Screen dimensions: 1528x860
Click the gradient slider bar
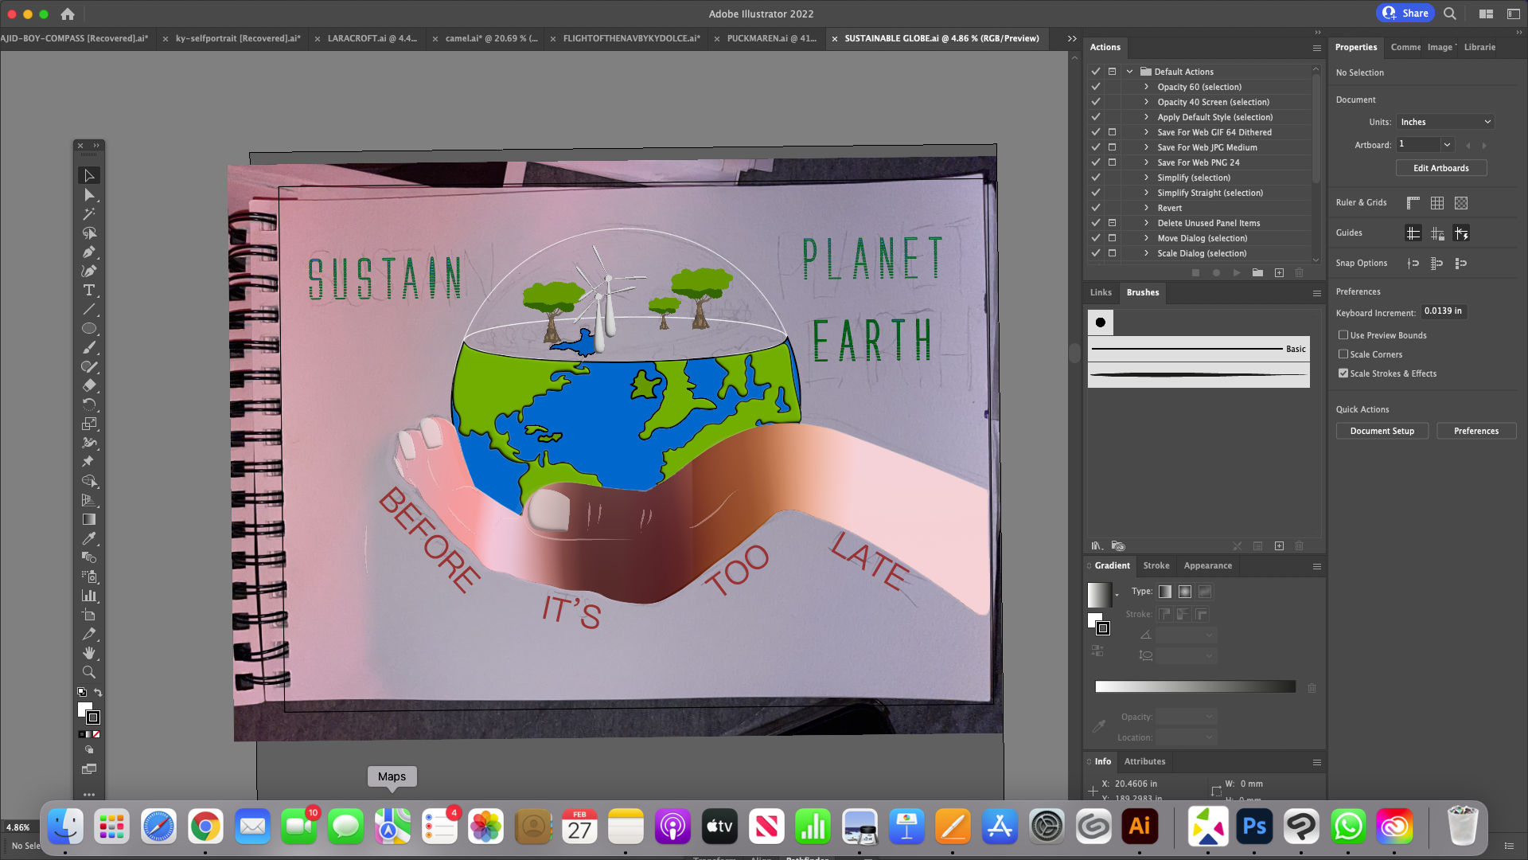point(1195,686)
